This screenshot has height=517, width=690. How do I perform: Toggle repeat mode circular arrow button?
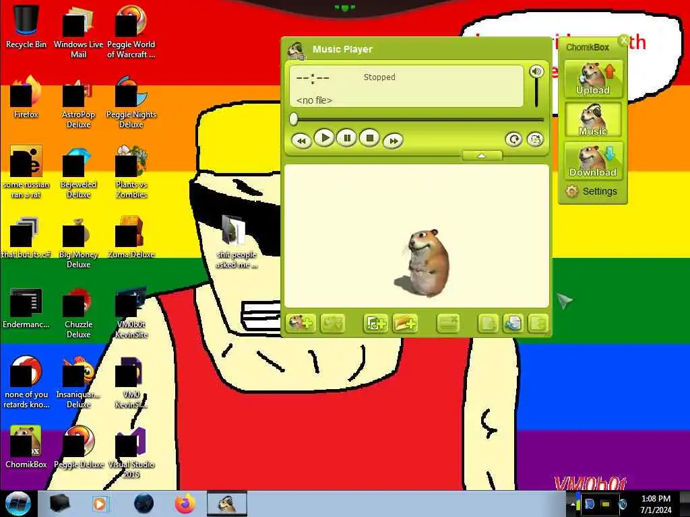[513, 140]
